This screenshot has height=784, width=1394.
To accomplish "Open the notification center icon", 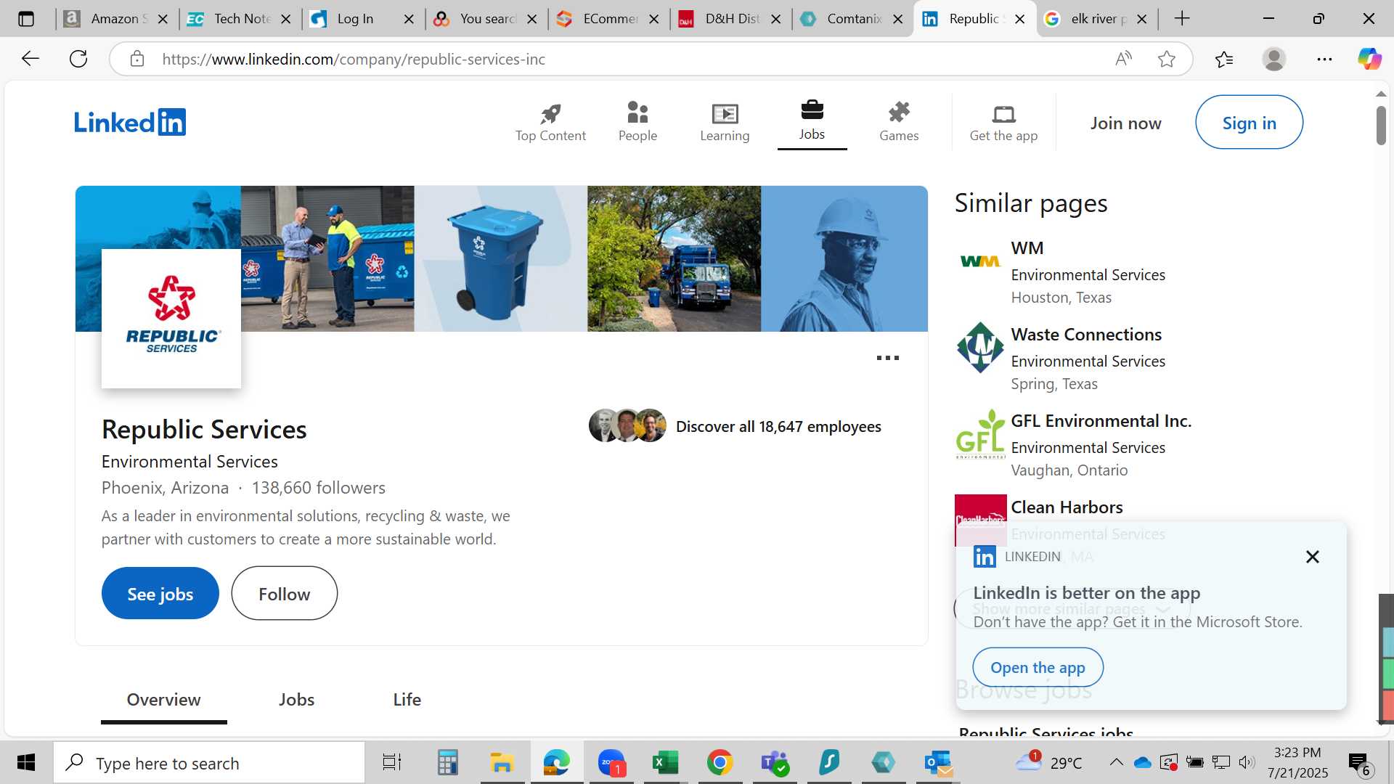I will coord(1359,763).
